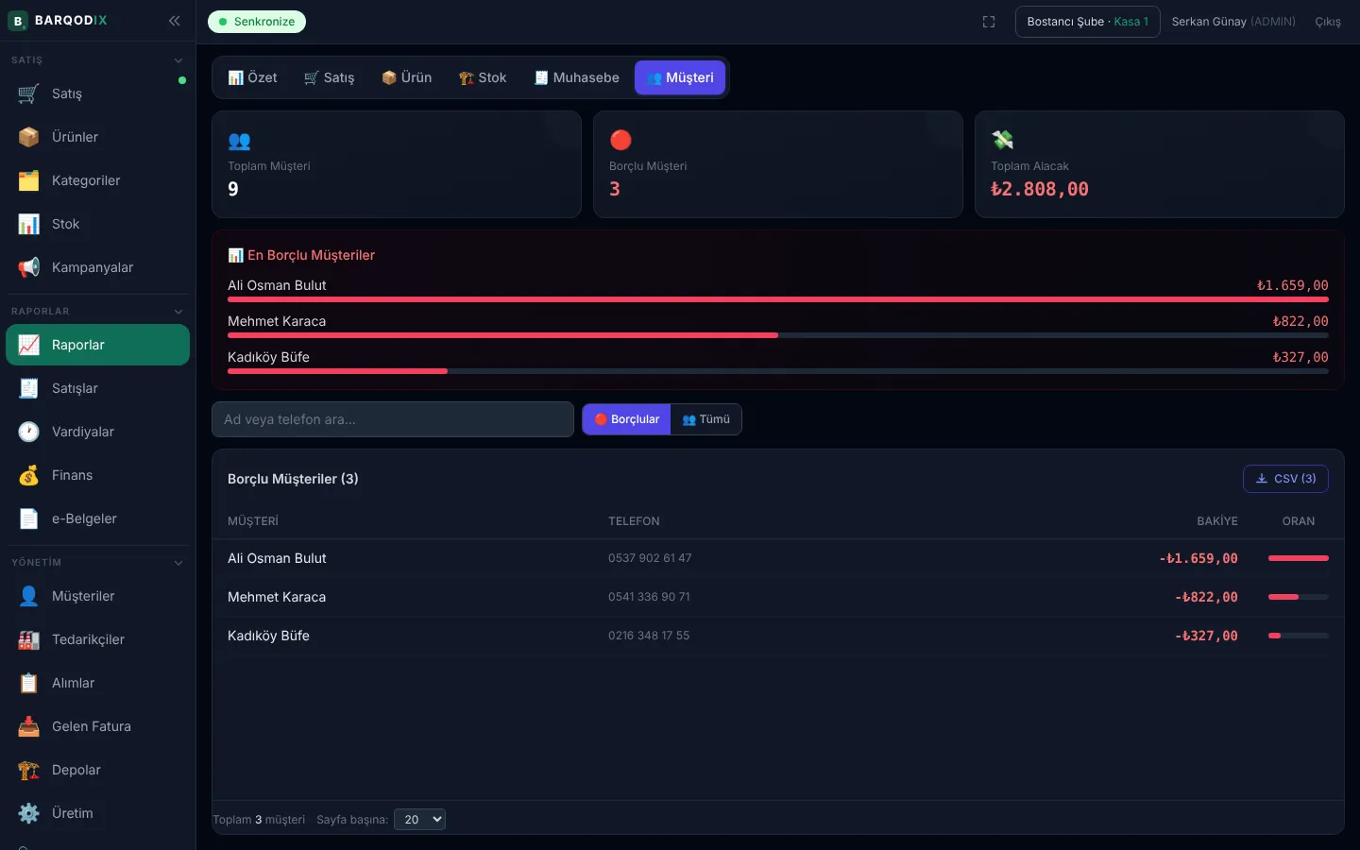Viewport: 1360px width, 850px height.
Task: Open Bostancı Şube Kasa 1 selector
Action: tap(1088, 22)
